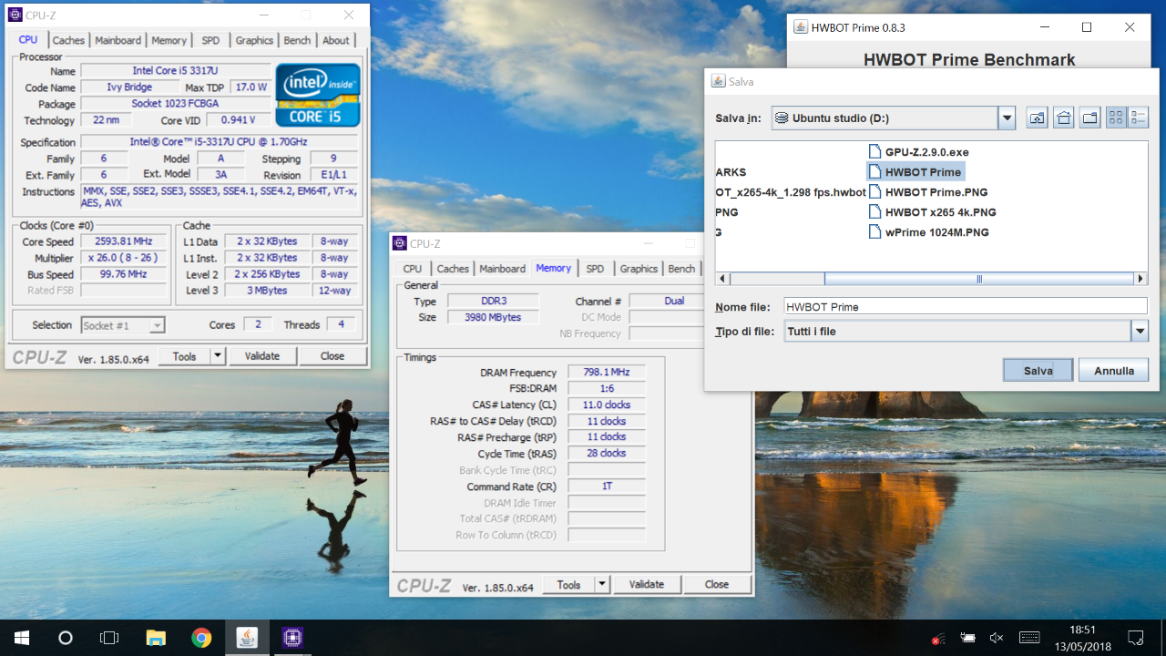The image size is (1166, 656).
Task: Open Graphics tab in CPU window
Action: (254, 40)
